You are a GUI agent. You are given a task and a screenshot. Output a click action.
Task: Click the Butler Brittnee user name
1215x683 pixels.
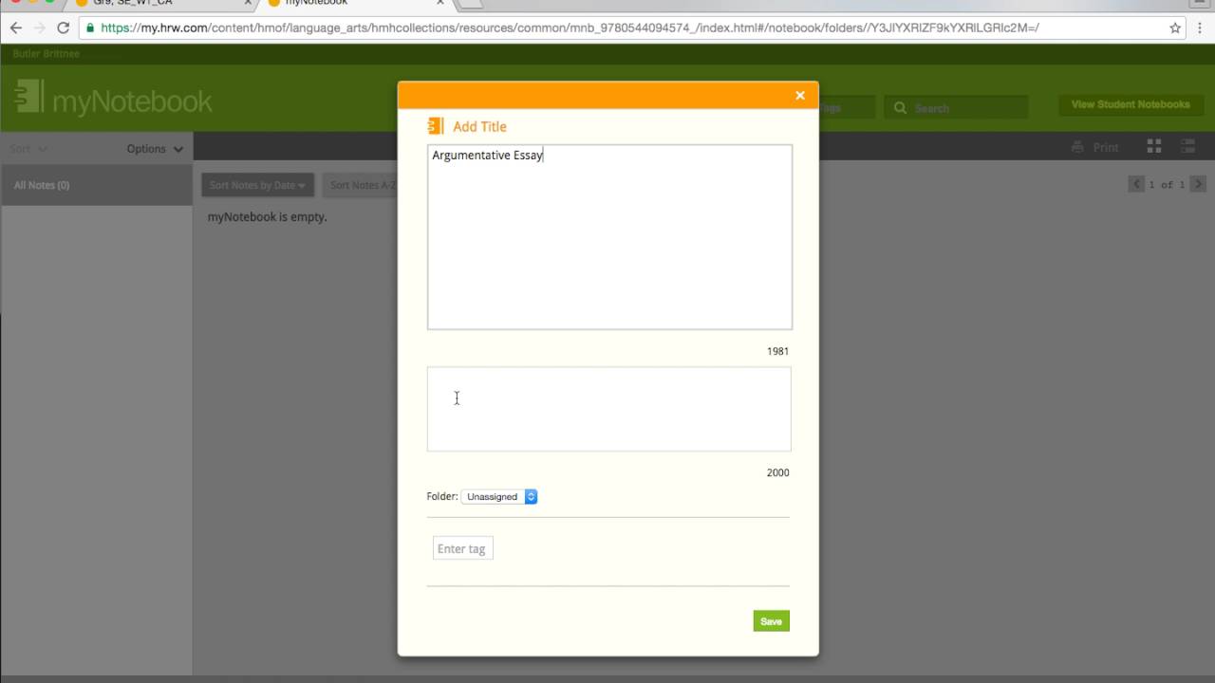coord(47,54)
